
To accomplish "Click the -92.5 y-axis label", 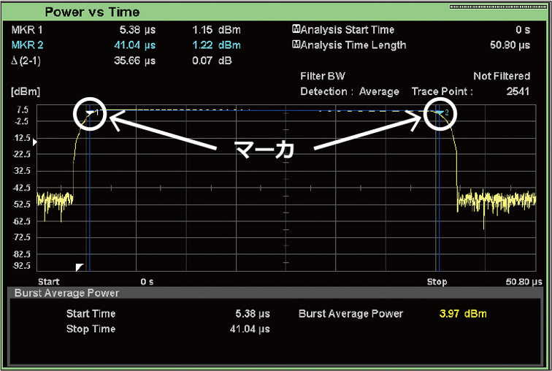I will 21,265.
